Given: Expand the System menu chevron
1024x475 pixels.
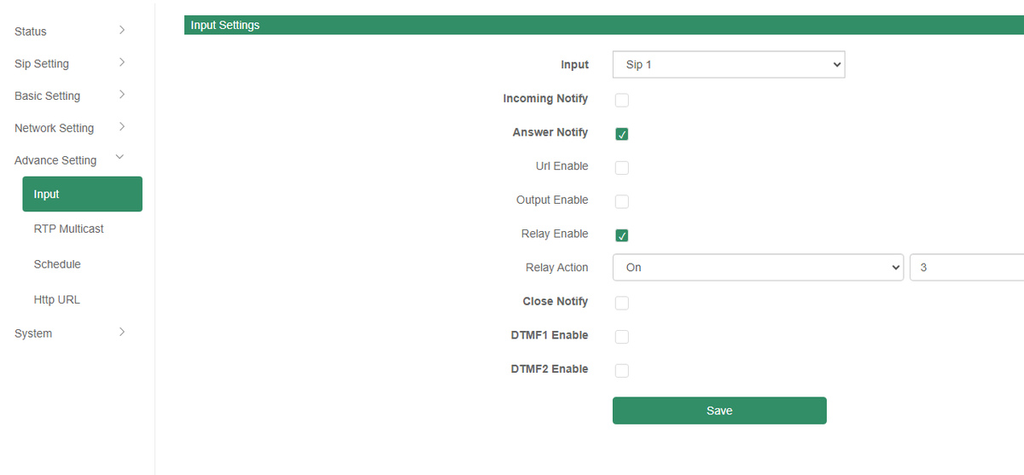Looking at the screenshot, I should (122, 333).
